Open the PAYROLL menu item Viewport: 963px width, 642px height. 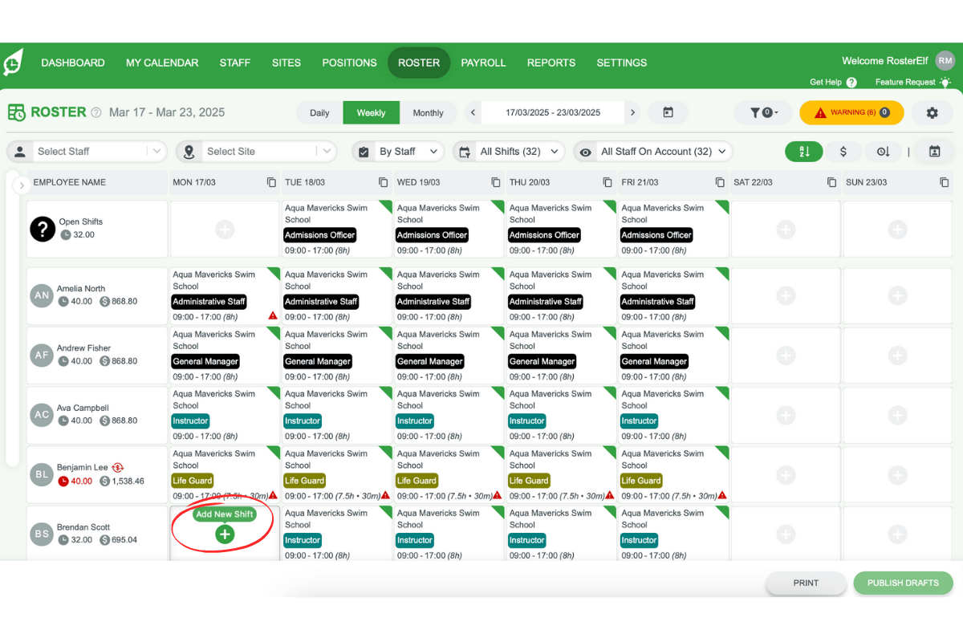[483, 63]
